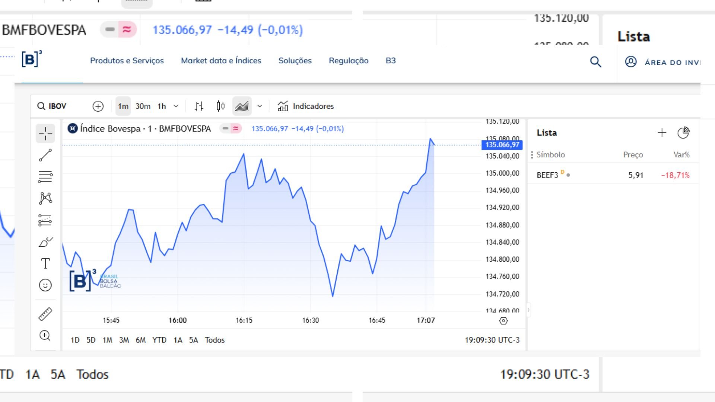Open the B3 menu item
715x402 pixels.
click(391, 61)
